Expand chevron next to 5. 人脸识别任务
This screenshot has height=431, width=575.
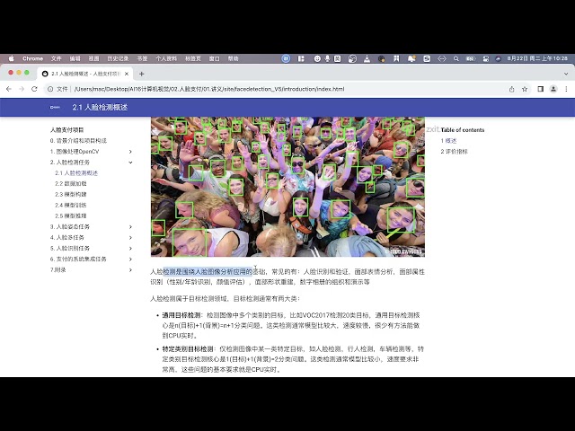[x=130, y=249]
